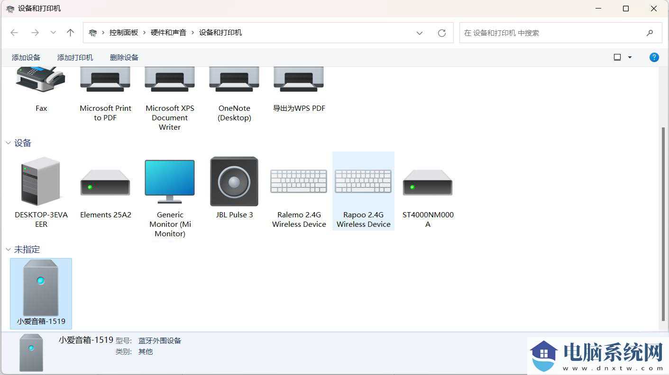Image resolution: width=669 pixels, height=375 pixels.
Task: Select the JBL Pulse 3 speaker icon
Action: [x=234, y=181]
